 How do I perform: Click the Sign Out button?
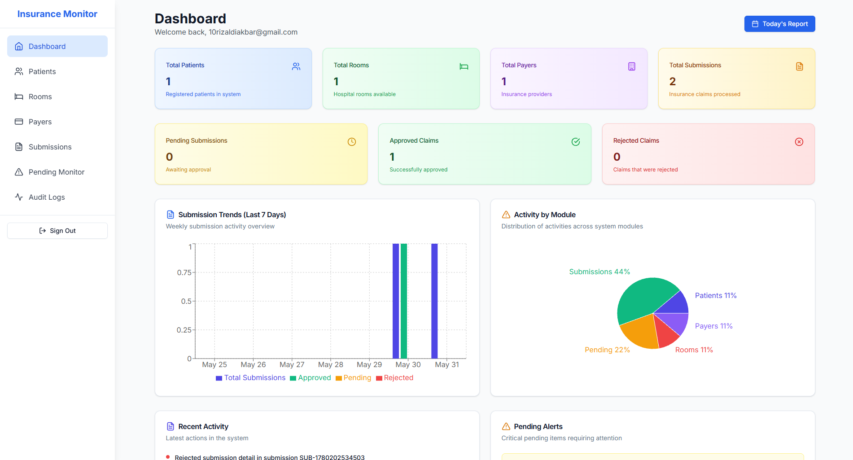pos(57,231)
